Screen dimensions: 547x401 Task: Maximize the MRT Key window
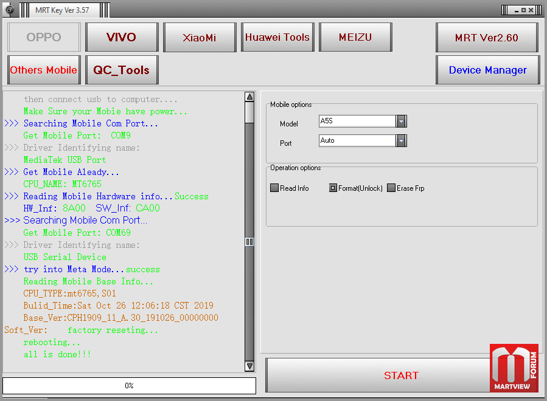(523, 10)
